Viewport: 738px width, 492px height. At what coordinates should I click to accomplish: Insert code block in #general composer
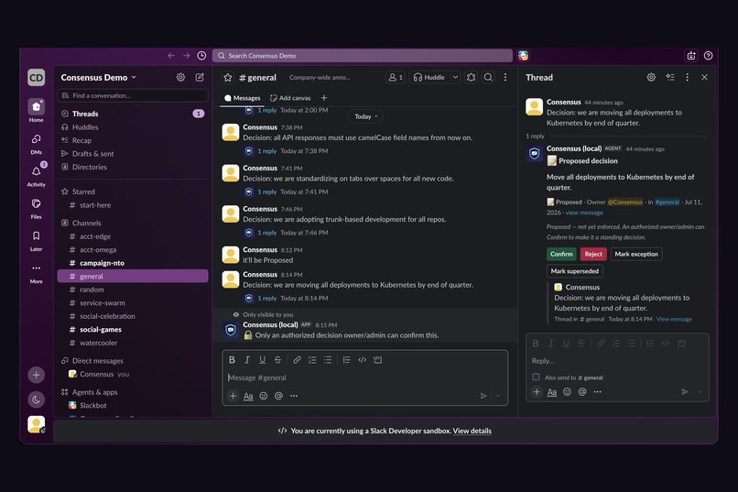coord(377,360)
